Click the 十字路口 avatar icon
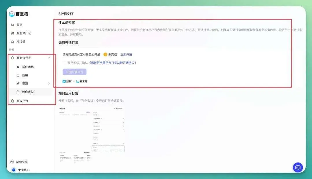Screen dimensions: 312x179 click(14, 170)
